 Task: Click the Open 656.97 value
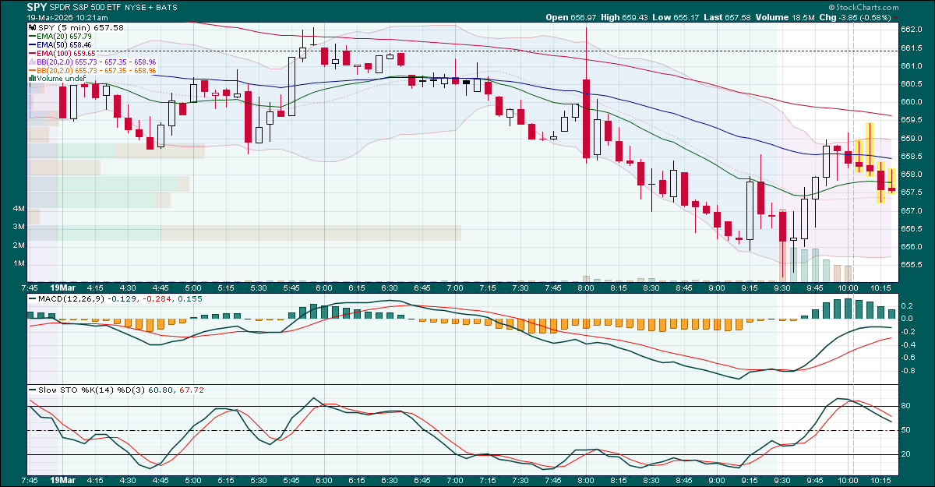click(x=572, y=17)
